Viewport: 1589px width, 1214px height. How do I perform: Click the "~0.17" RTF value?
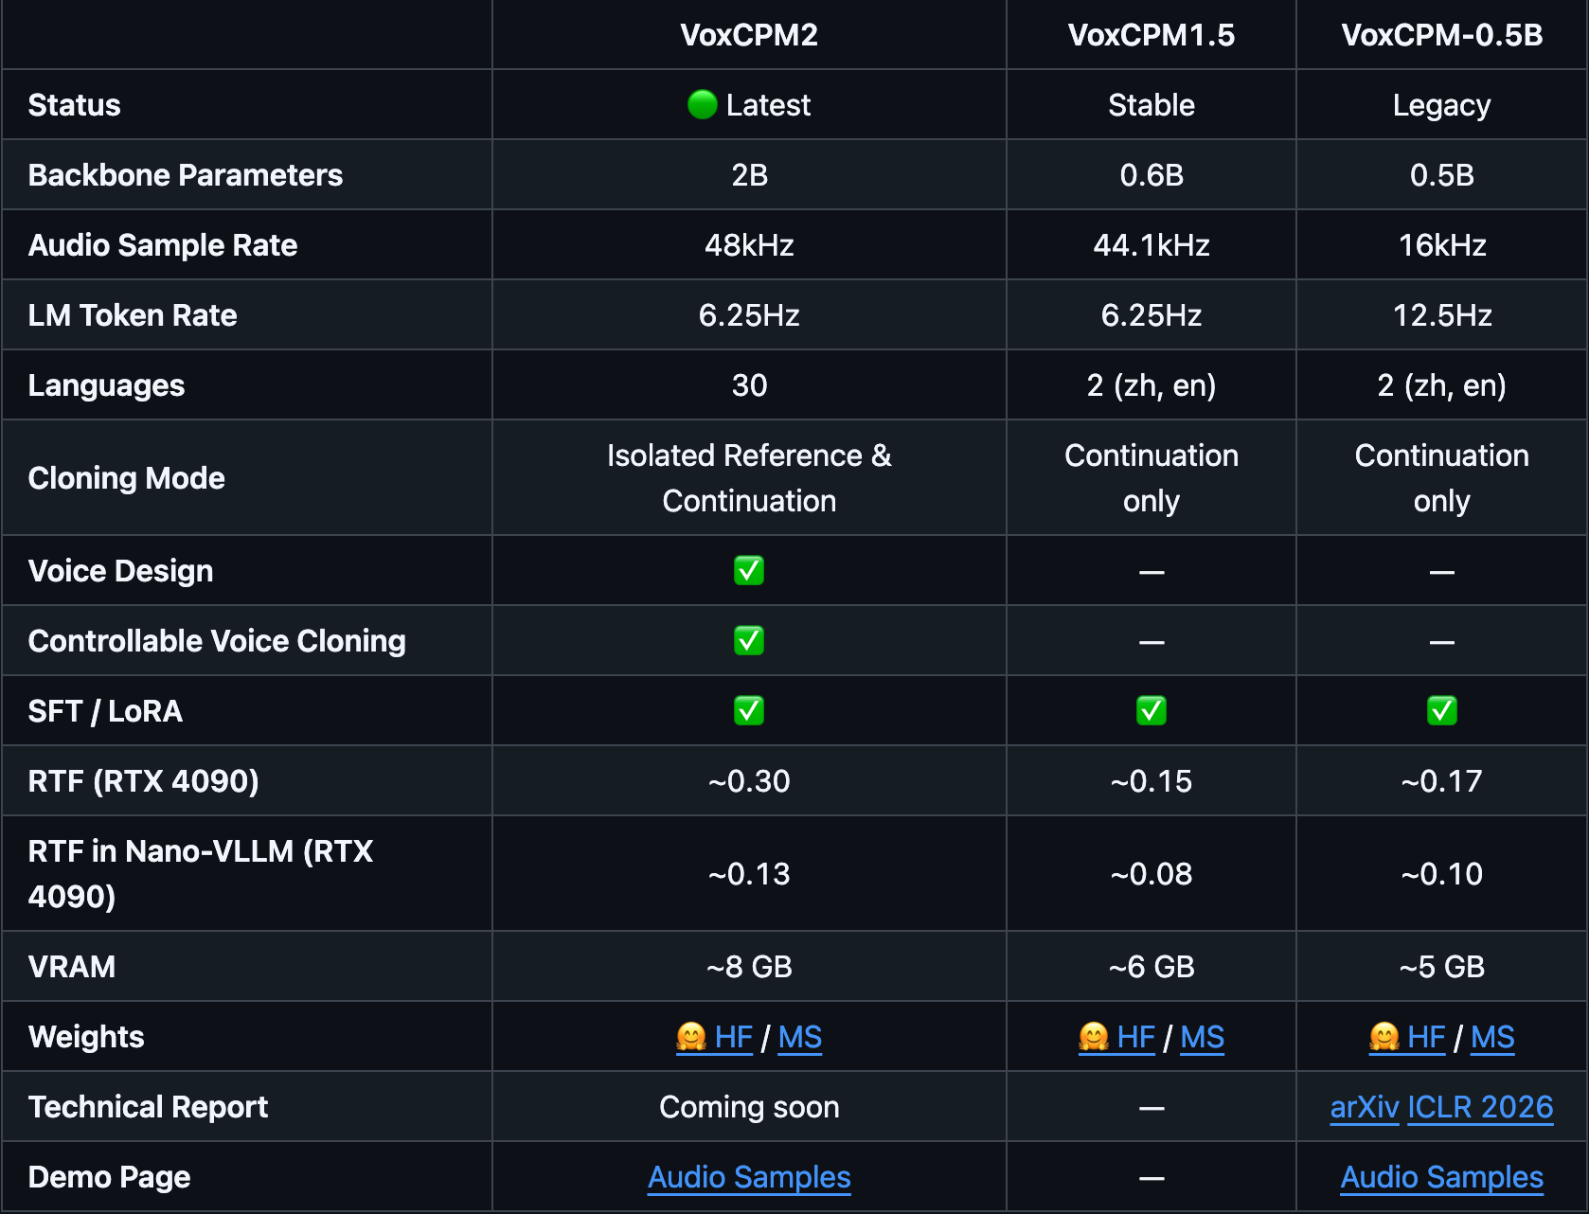(x=1442, y=781)
